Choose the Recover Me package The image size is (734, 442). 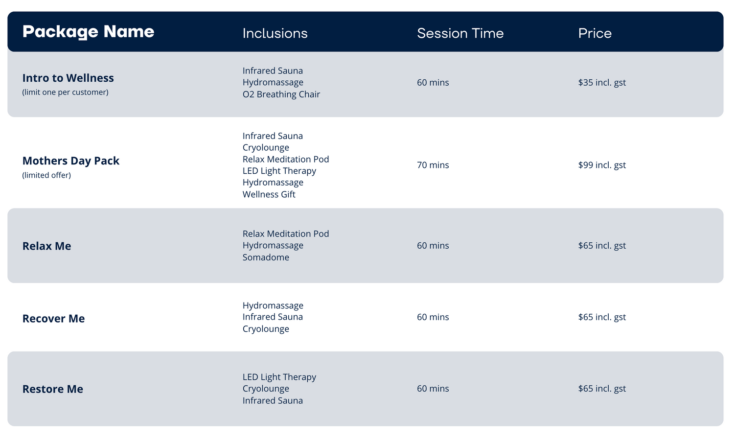54,319
